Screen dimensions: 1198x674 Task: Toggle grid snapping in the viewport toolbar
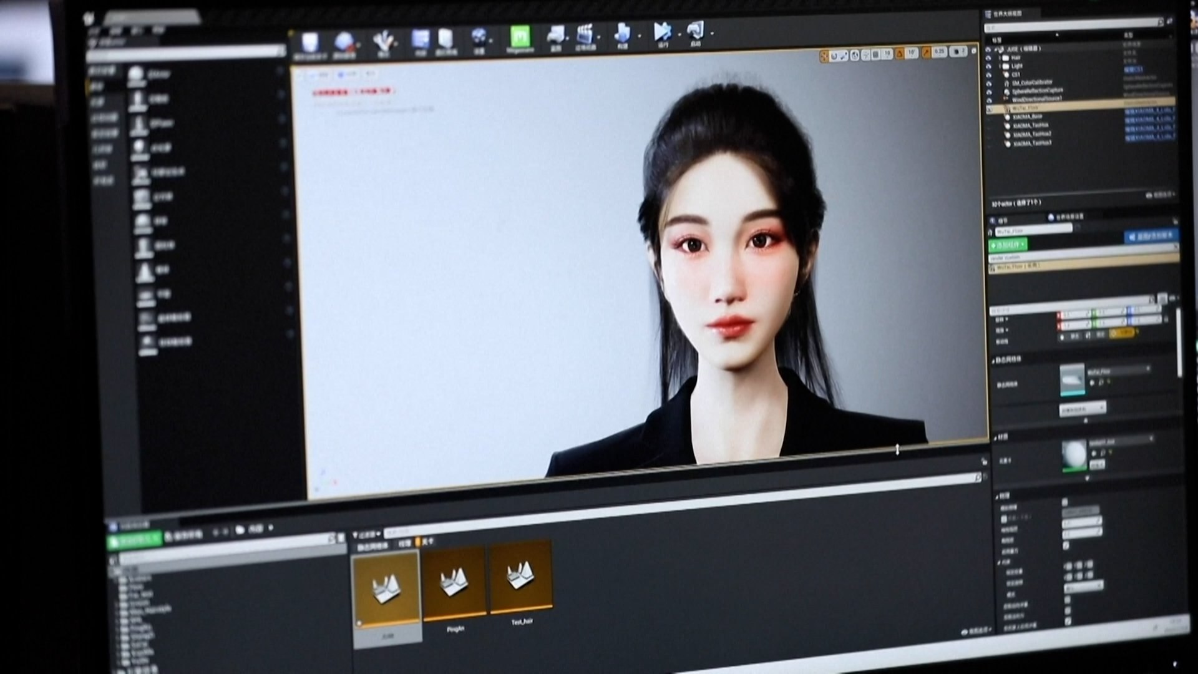point(875,56)
